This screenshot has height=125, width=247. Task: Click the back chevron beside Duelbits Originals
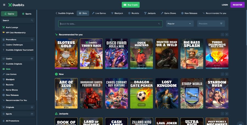[x=56, y=13]
